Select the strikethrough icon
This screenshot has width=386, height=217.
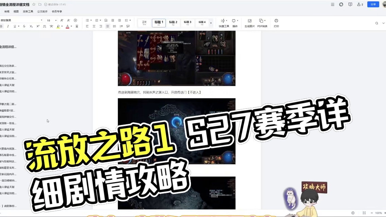point(24,26)
